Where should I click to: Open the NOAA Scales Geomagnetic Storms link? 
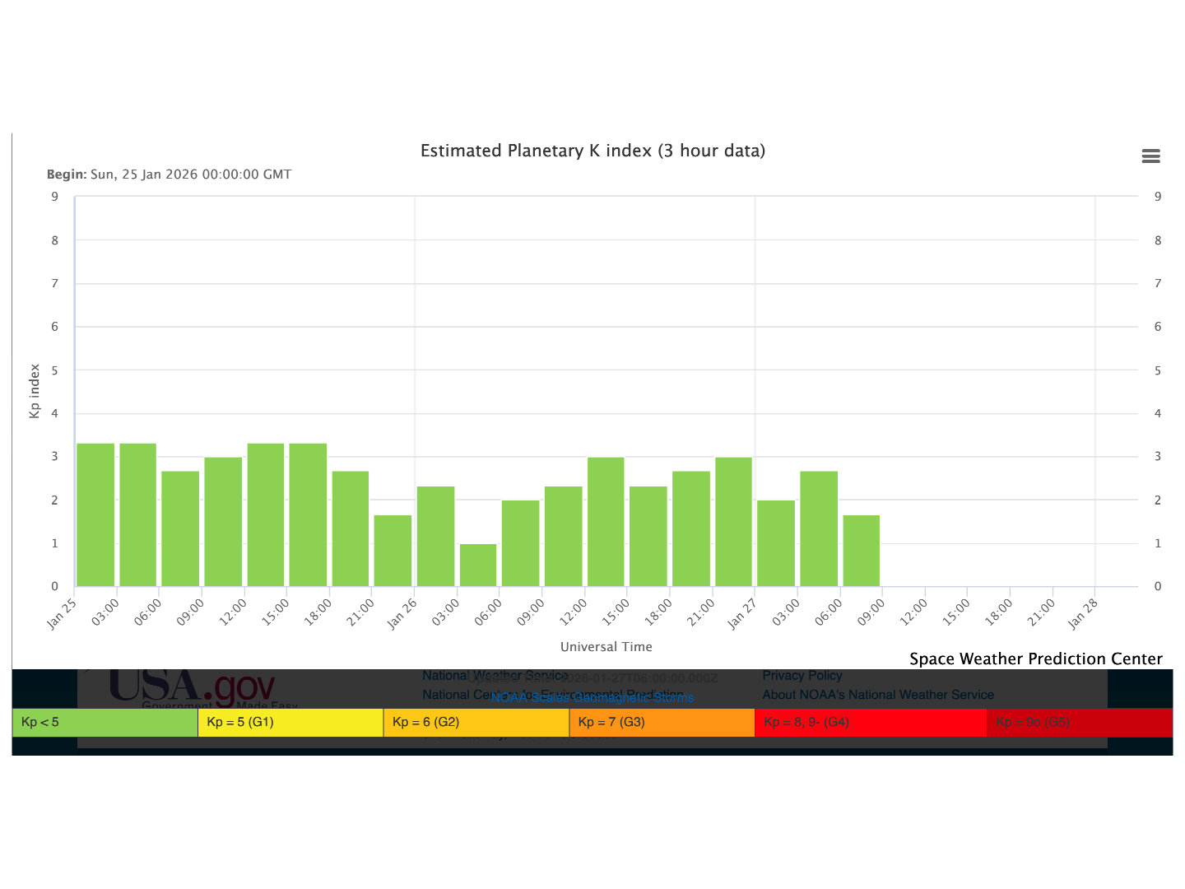(592, 698)
